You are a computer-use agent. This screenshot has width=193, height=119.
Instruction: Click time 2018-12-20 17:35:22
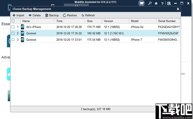[69, 33]
